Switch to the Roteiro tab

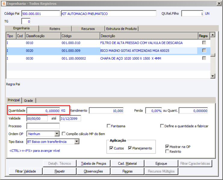pos(55,29)
